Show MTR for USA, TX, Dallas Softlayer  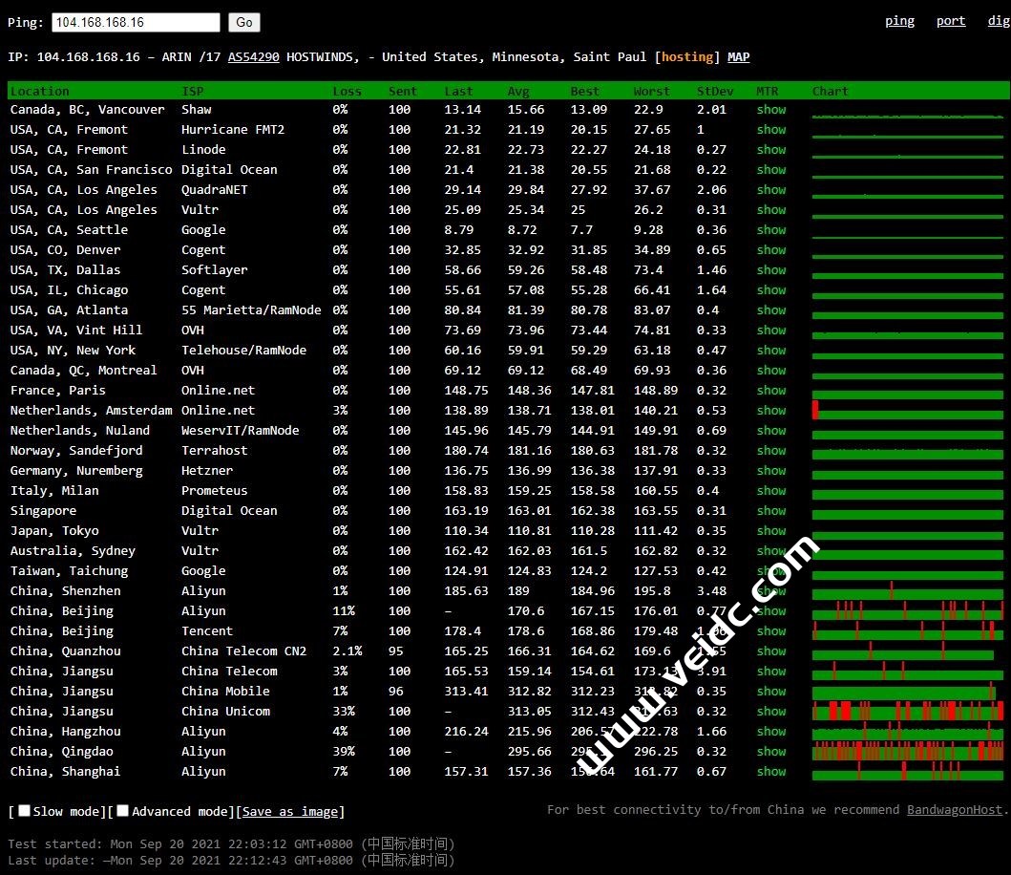[x=771, y=270]
